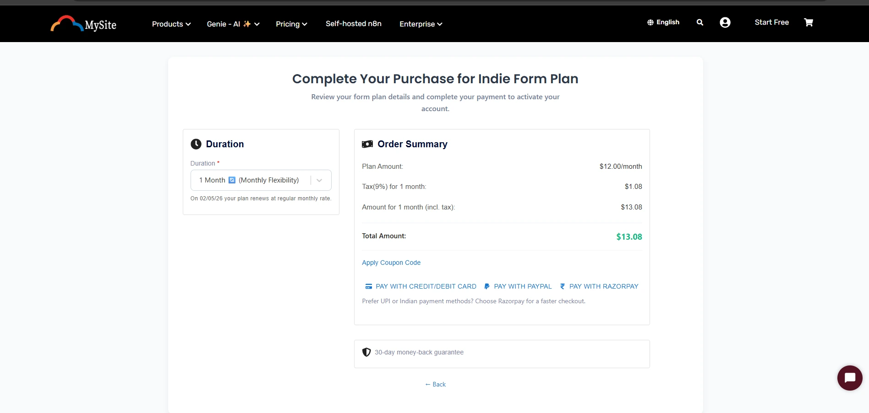The width and height of the screenshot is (869, 413).
Task: Open the shopping cart icon
Action: click(809, 22)
